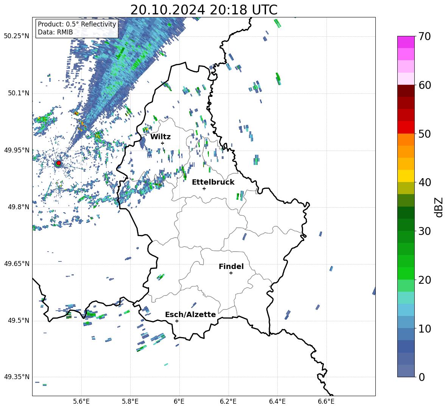Image resolution: width=448 pixels, height=409 pixels.
Task: Click the 49.8°N latitude label
Action: coord(19,207)
